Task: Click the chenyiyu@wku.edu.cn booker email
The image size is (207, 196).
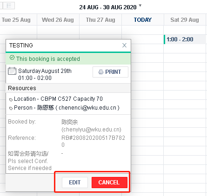Action: click(x=91, y=130)
